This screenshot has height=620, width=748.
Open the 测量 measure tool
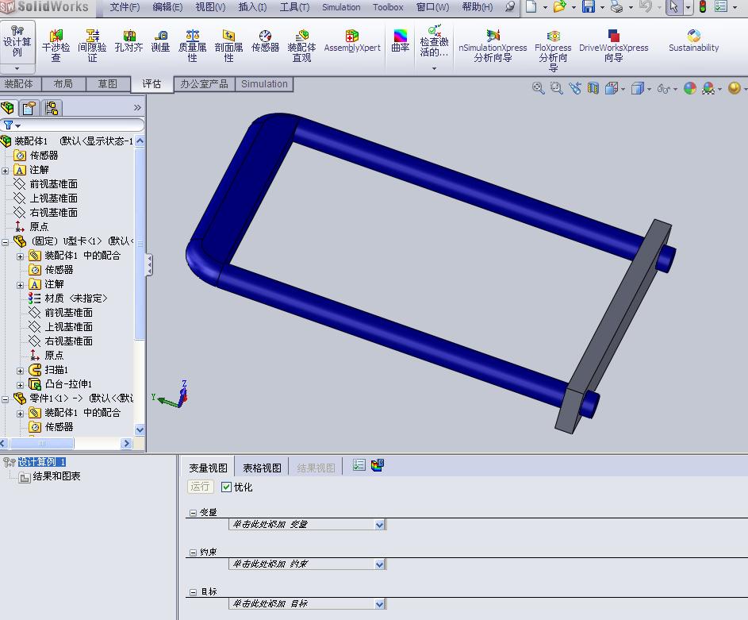(x=160, y=41)
